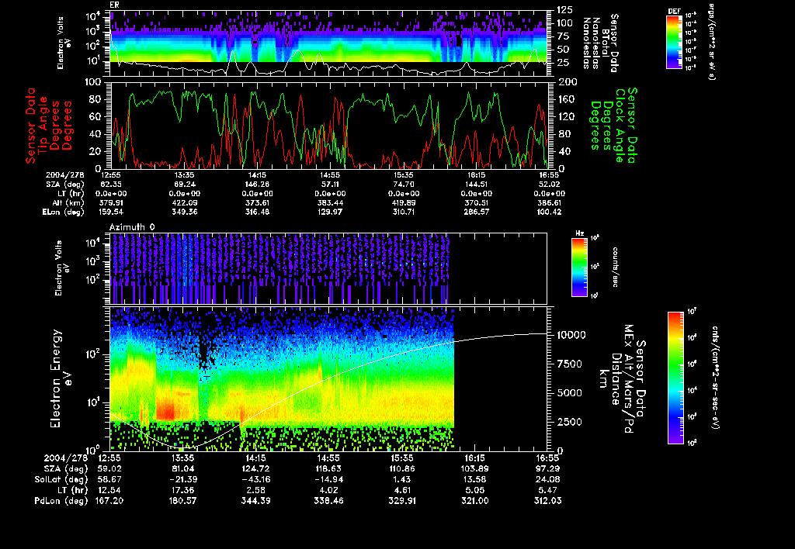Click SZA value 97.29
Screen dimensions: 795x549
pyautogui.click(x=547, y=469)
